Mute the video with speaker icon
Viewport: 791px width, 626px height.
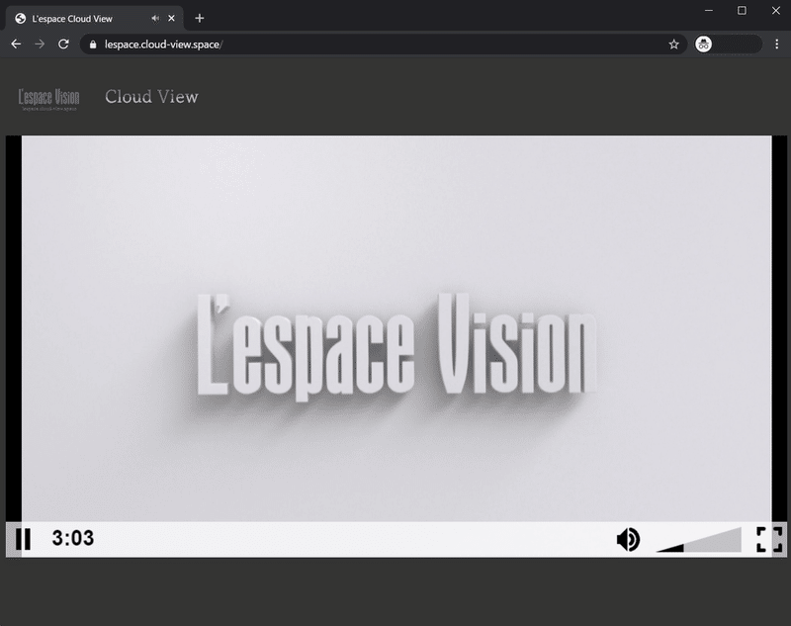point(628,539)
